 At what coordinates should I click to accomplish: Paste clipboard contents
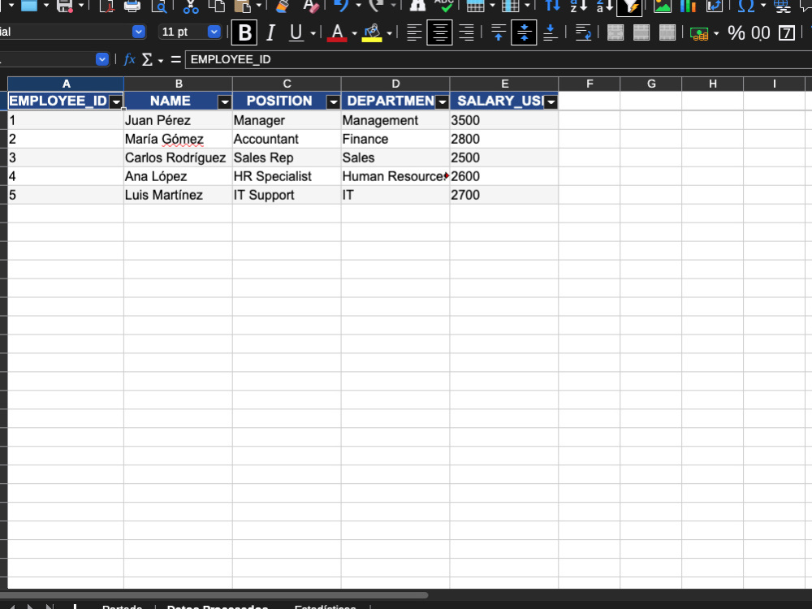tap(242, 6)
